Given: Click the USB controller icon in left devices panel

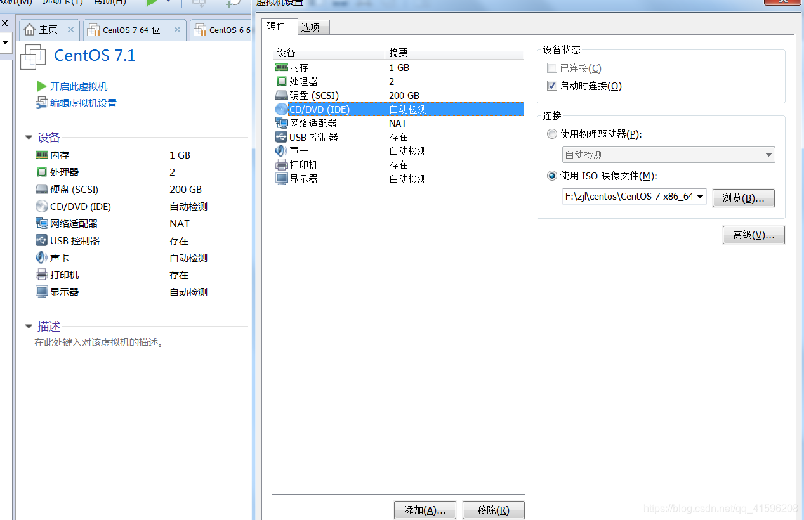Looking at the screenshot, I should pos(41,240).
